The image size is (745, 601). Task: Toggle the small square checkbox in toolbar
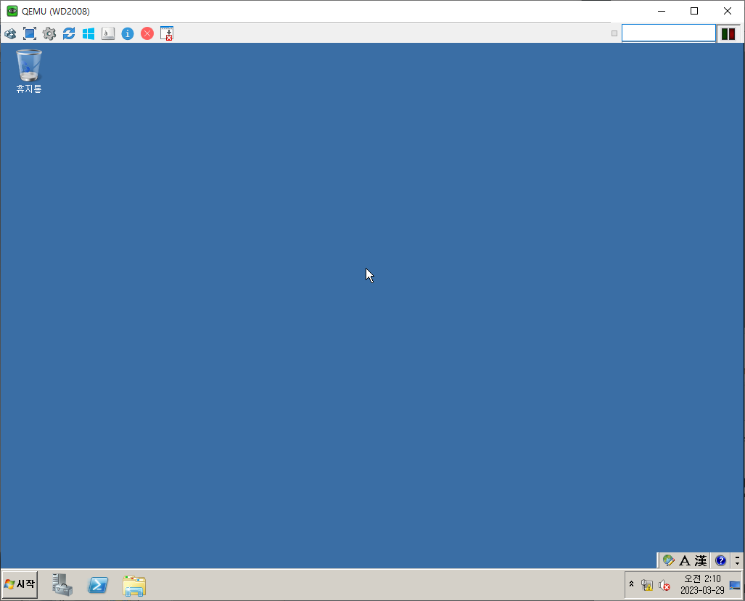tap(614, 33)
